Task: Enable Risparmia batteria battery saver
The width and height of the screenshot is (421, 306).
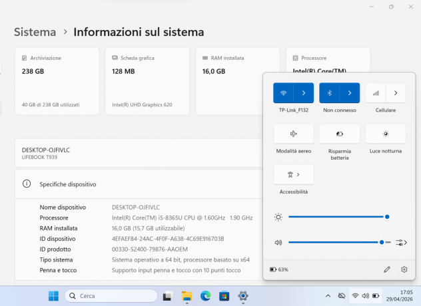Action: point(340,134)
